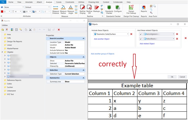Image resolution: width=188 pixels, height=120 pixels.
Task: Open Configure standards checker
Action: click(118, 9)
